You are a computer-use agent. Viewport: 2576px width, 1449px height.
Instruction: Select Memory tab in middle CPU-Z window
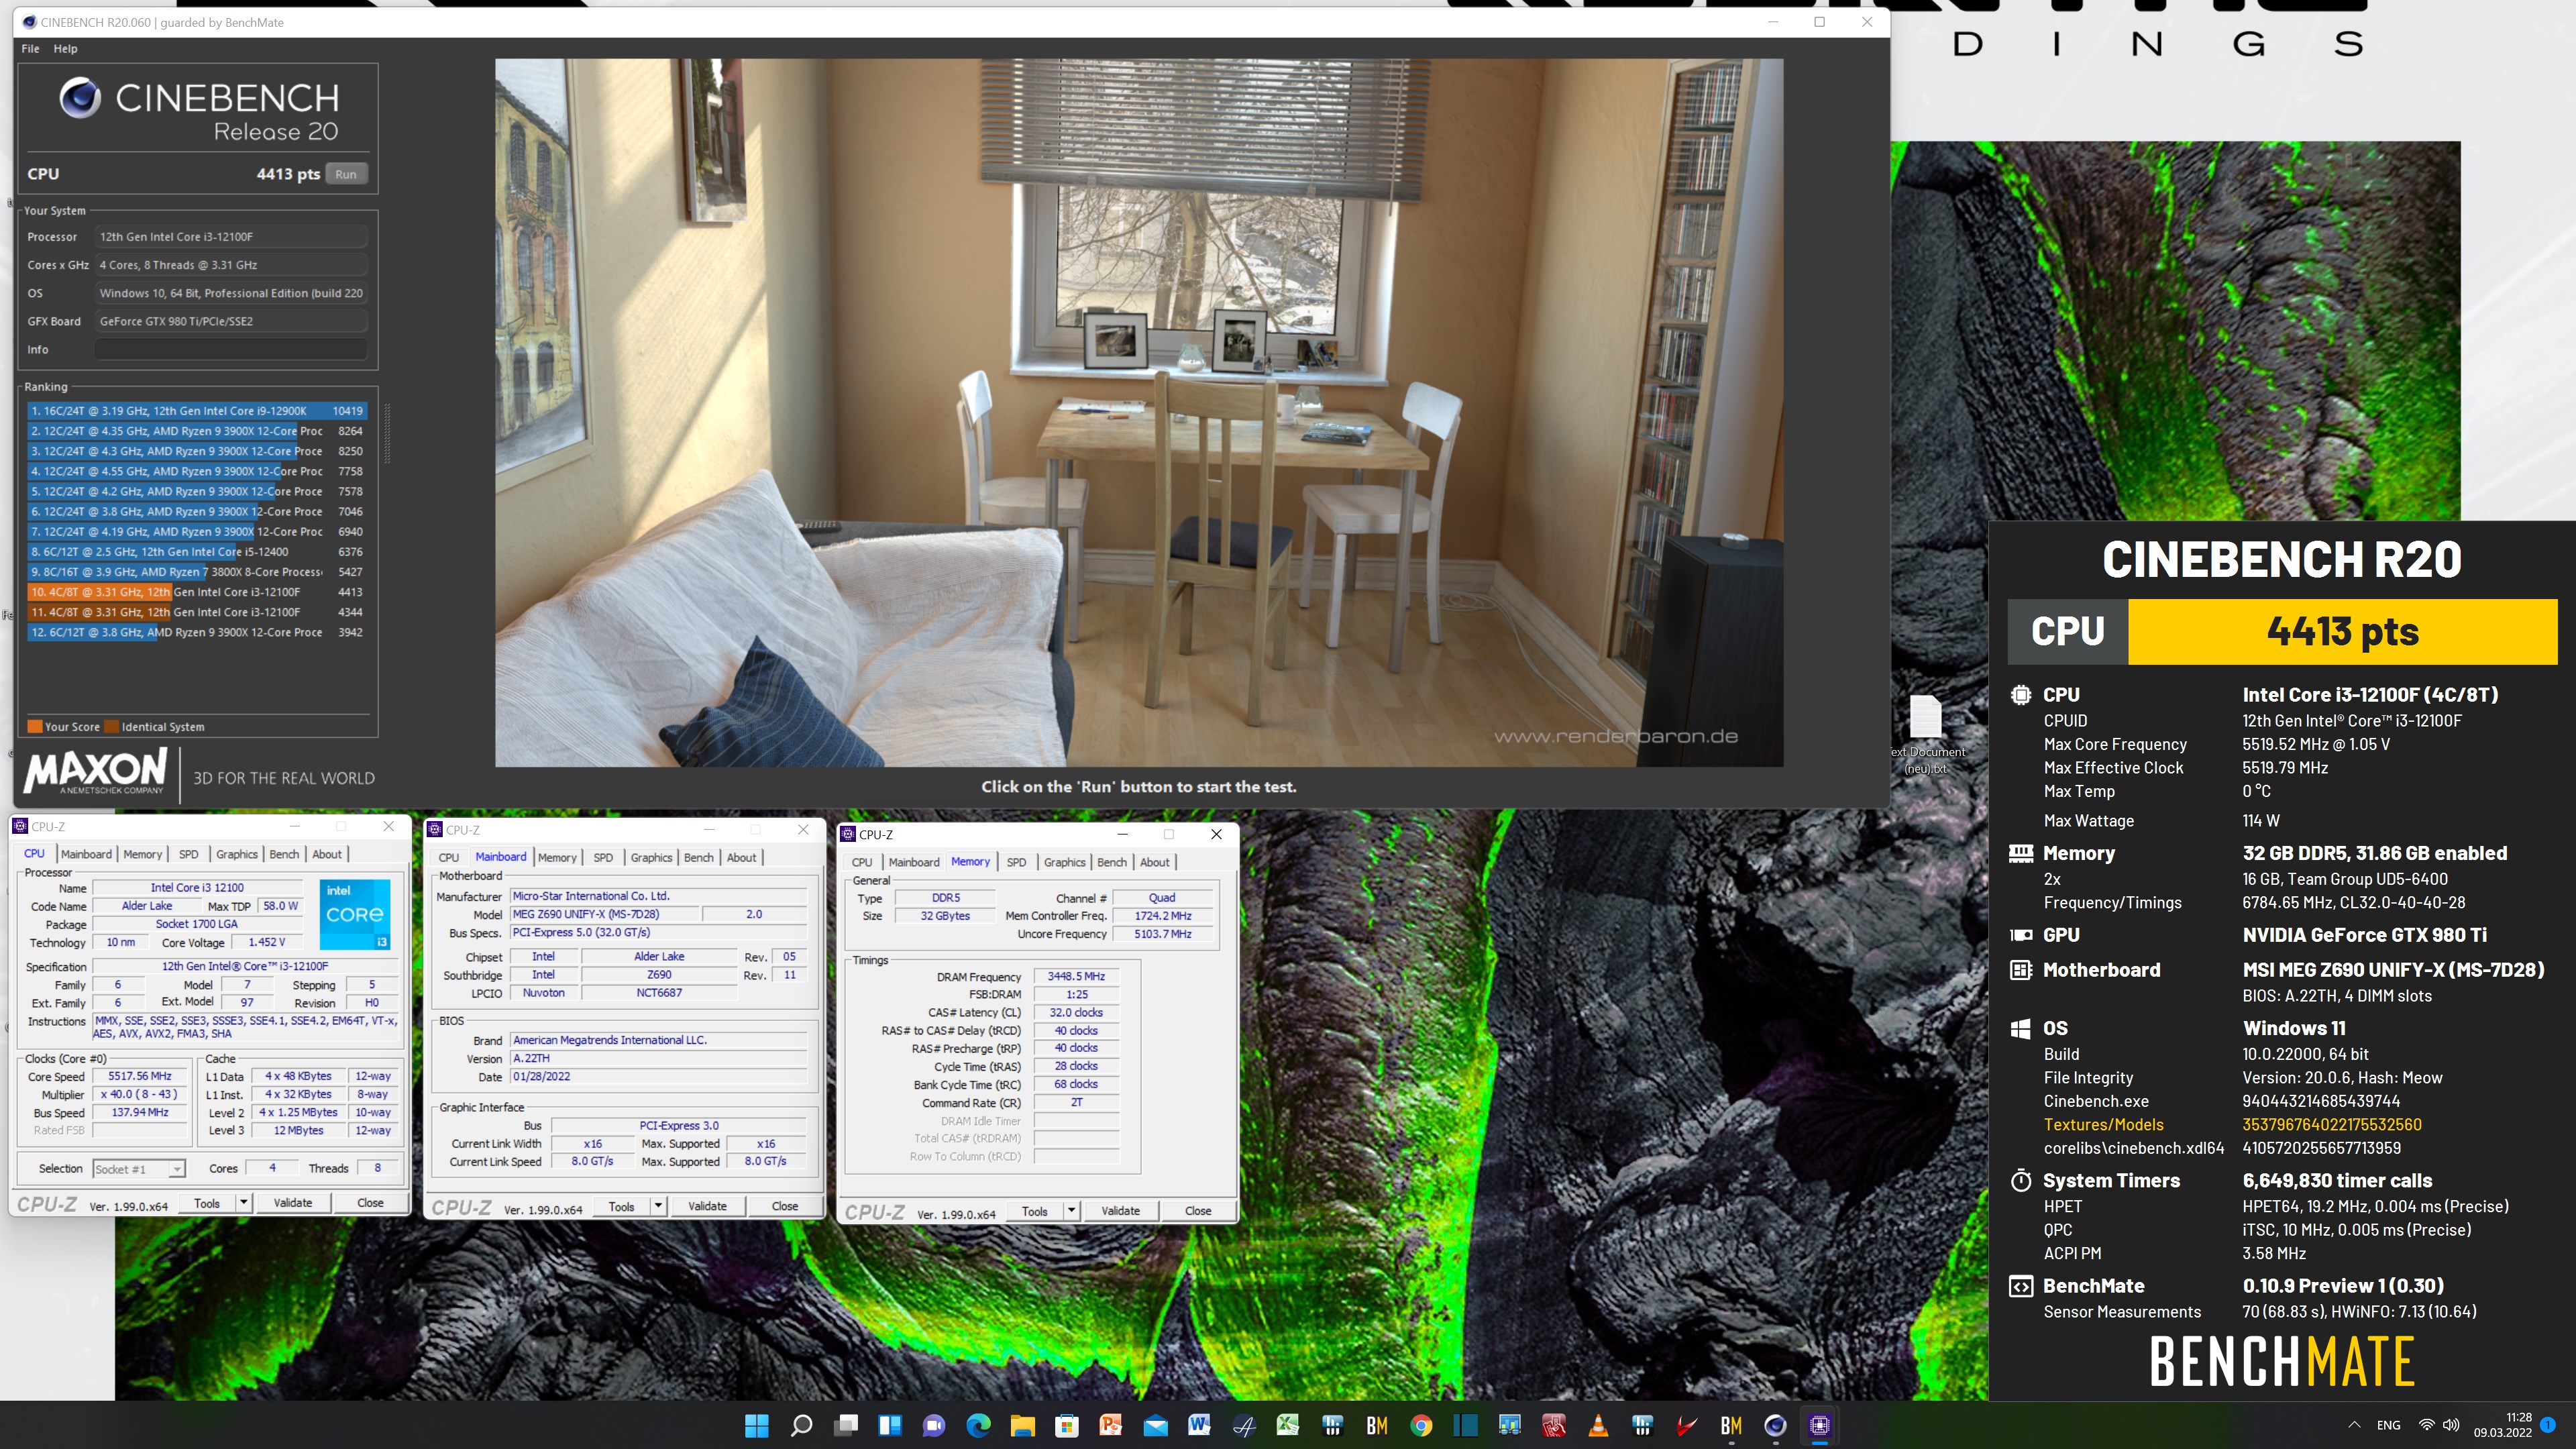(x=557, y=857)
